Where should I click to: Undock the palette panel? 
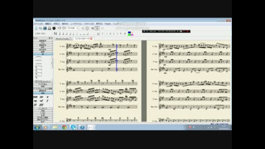click(x=50, y=38)
